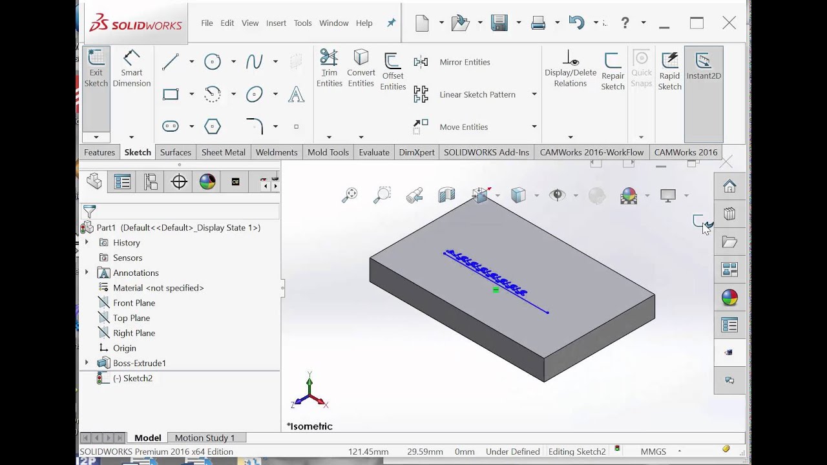Select the Centerpoint Arc tool
827x465 pixels.
pos(213,94)
